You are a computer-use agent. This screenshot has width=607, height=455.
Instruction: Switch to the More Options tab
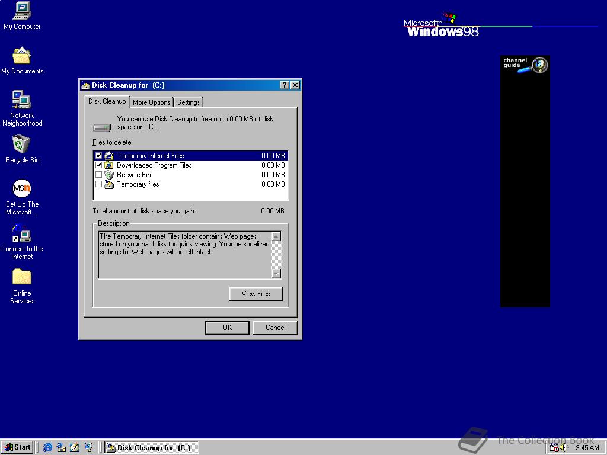point(151,102)
